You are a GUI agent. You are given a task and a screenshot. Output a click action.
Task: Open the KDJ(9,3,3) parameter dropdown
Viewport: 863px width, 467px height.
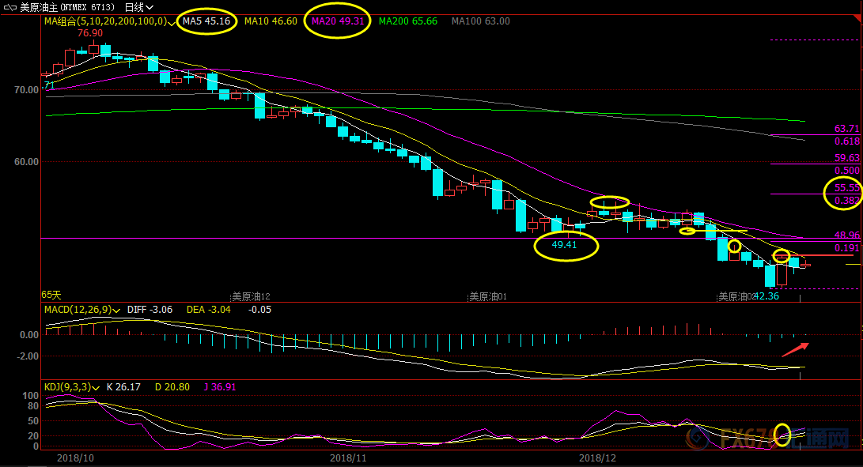pos(97,387)
